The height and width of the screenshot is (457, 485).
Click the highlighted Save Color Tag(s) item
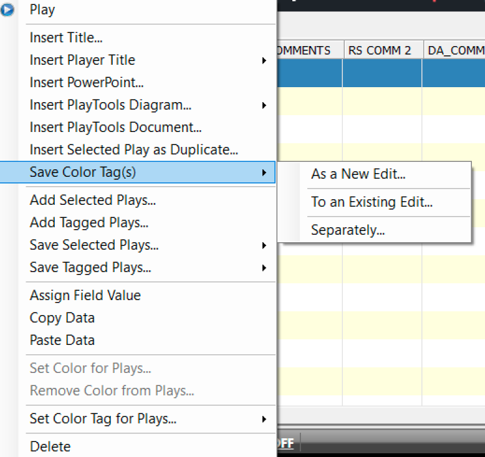138,172
